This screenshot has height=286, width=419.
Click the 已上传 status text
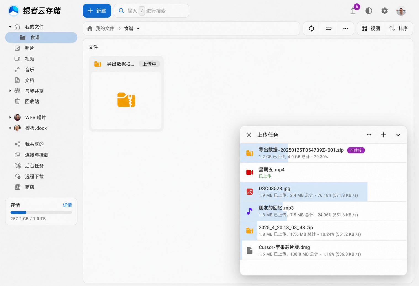(x=265, y=176)
